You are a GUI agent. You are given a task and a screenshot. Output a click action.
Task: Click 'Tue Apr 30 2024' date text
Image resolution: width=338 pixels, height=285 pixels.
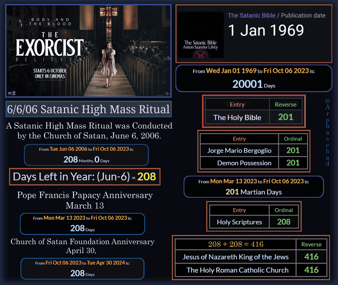106,263
